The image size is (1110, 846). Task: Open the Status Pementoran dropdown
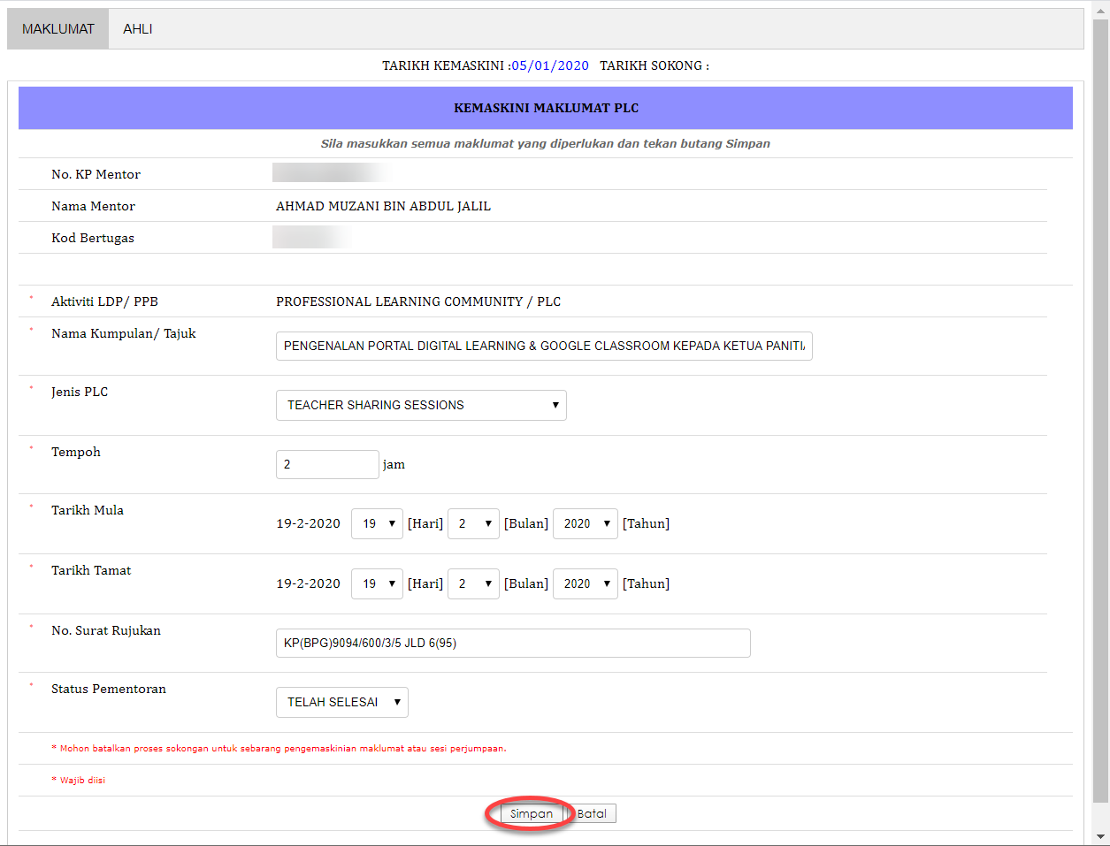pyautogui.click(x=342, y=702)
